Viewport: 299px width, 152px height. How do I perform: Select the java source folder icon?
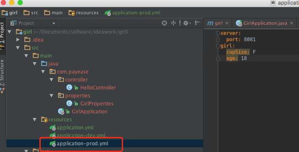point(44,64)
